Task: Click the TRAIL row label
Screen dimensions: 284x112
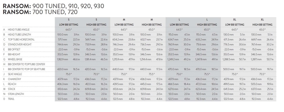Action: click(x=11, y=99)
